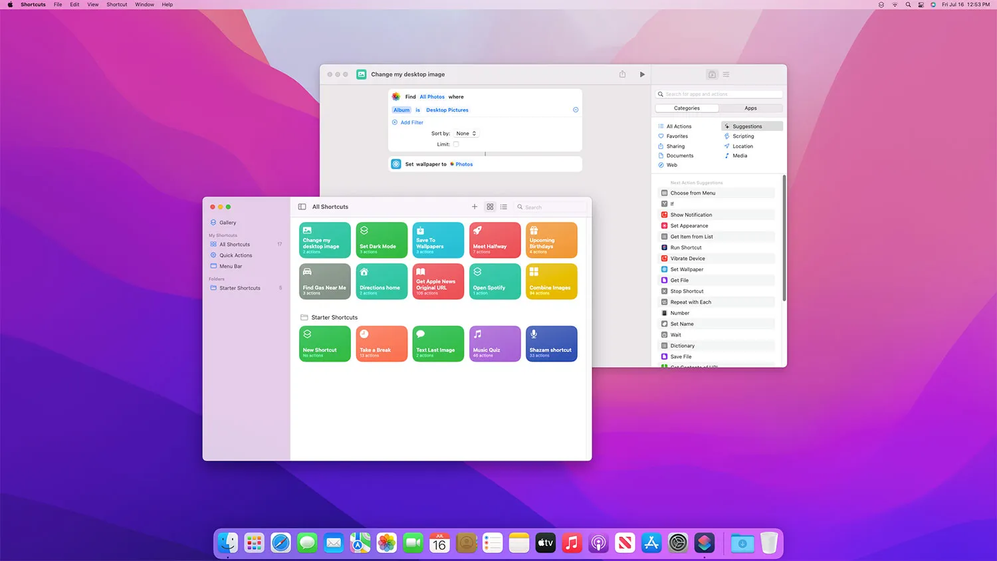Viewport: 997px width, 561px height.
Task: Enable the Limit checkbox in the Find action
Action: point(456,144)
